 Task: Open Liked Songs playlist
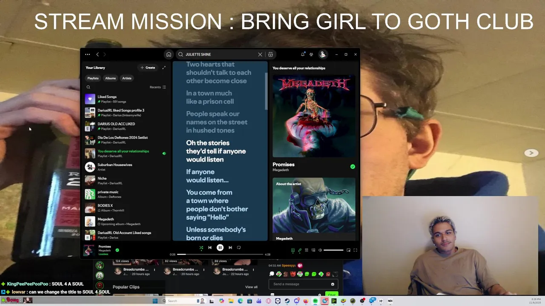[x=126, y=99]
